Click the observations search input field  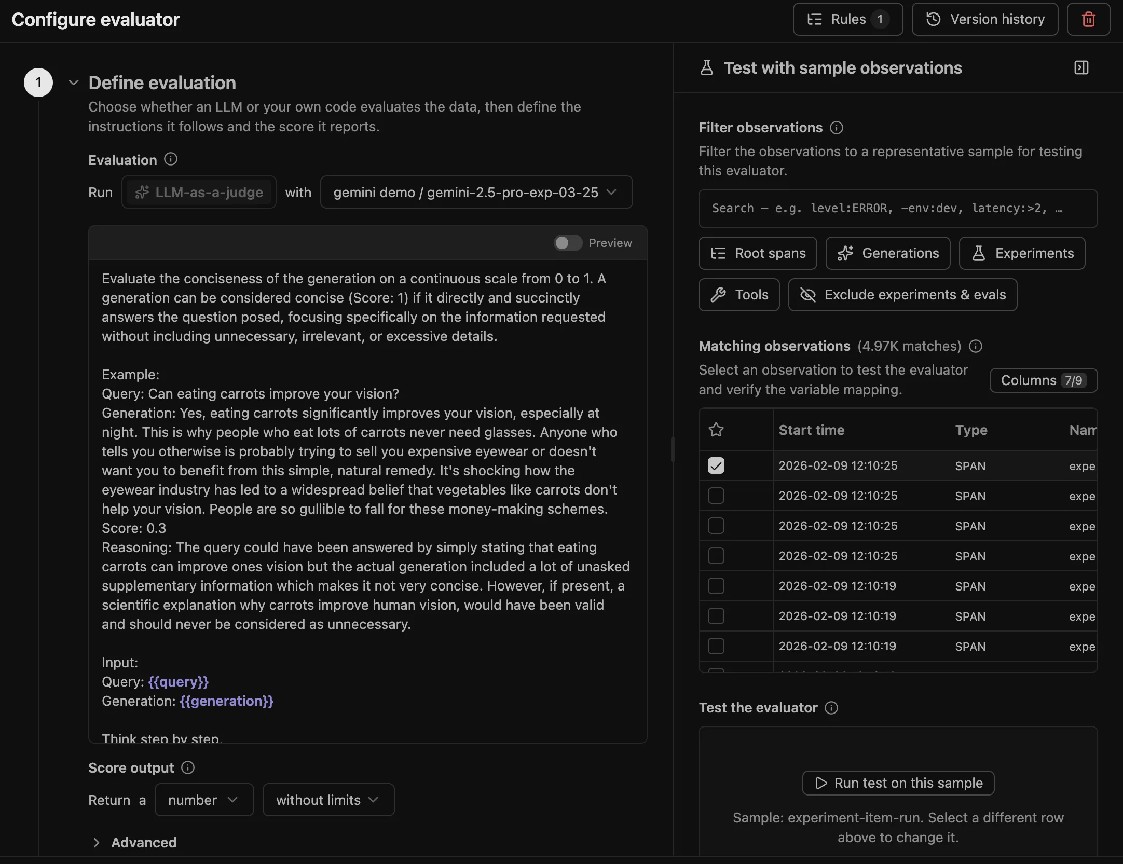pyautogui.click(x=898, y=209)
